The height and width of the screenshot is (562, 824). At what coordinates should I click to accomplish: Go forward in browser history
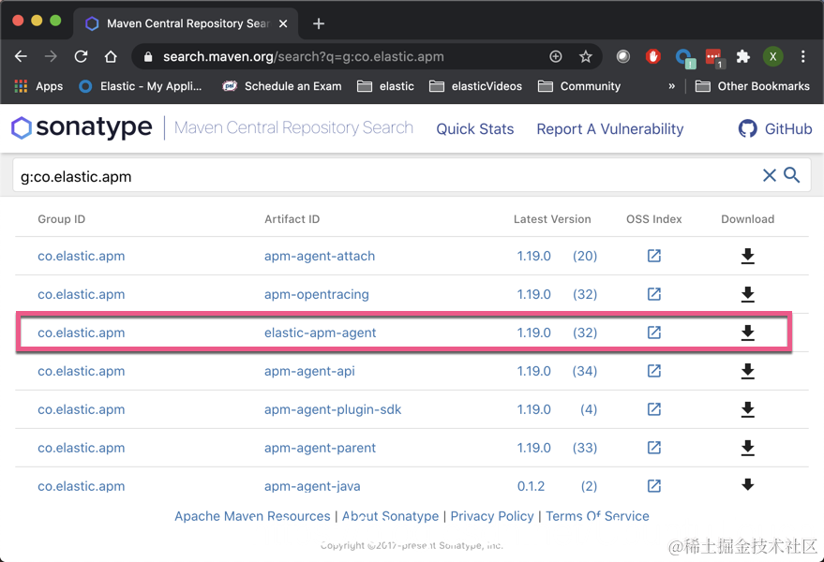(51, 56)
